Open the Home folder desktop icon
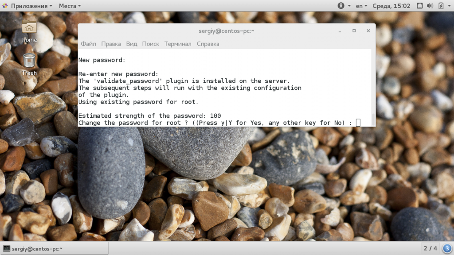This screenshot has width=454, height=255. (29, 29)
